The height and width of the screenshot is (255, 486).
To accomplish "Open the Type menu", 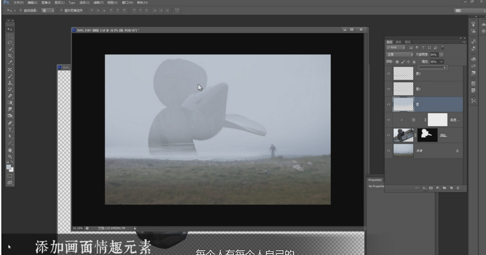I will 72,2.
